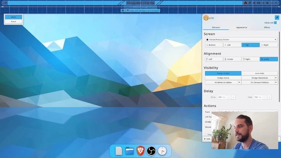Switch to the Behavior tab
Viewport: 281px width, 158px height.
tap(216, 27)
